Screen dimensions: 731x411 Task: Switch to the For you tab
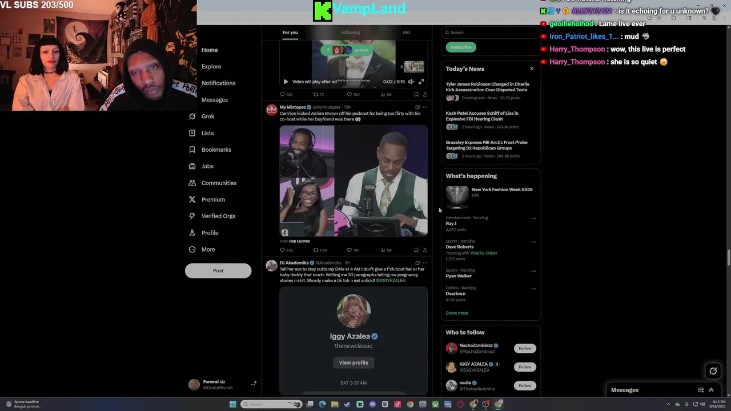(290, 33)
